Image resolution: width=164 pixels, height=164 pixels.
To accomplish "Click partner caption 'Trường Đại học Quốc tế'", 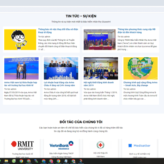I will click(22, 154).
